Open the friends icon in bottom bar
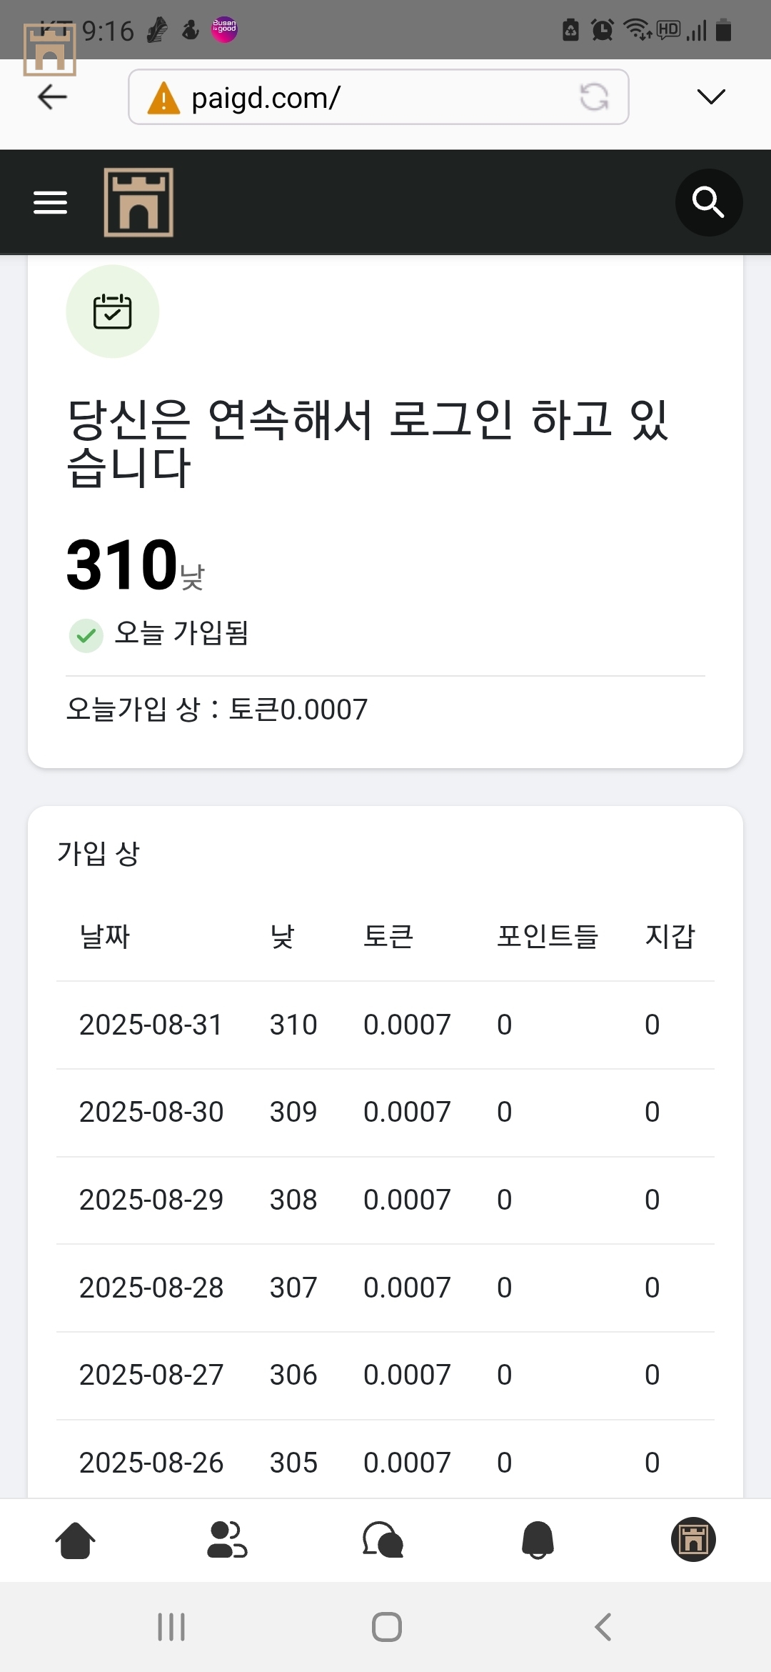The height and width of the screenshot is (1672, 771). point(227,1540)
